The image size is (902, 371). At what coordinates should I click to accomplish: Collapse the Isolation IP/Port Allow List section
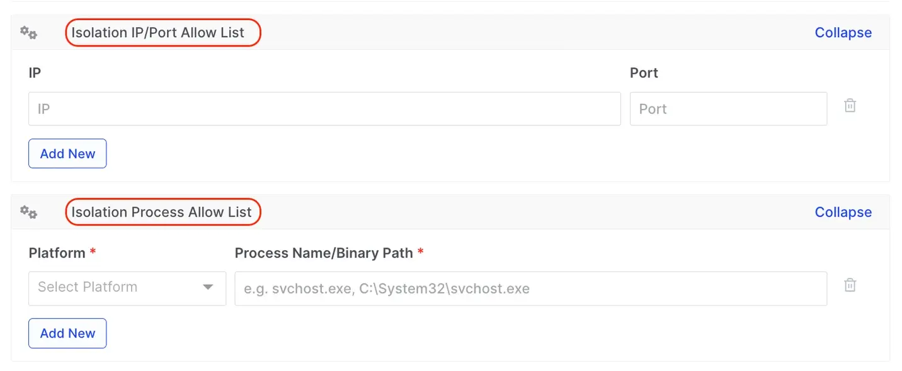[843, 33]
